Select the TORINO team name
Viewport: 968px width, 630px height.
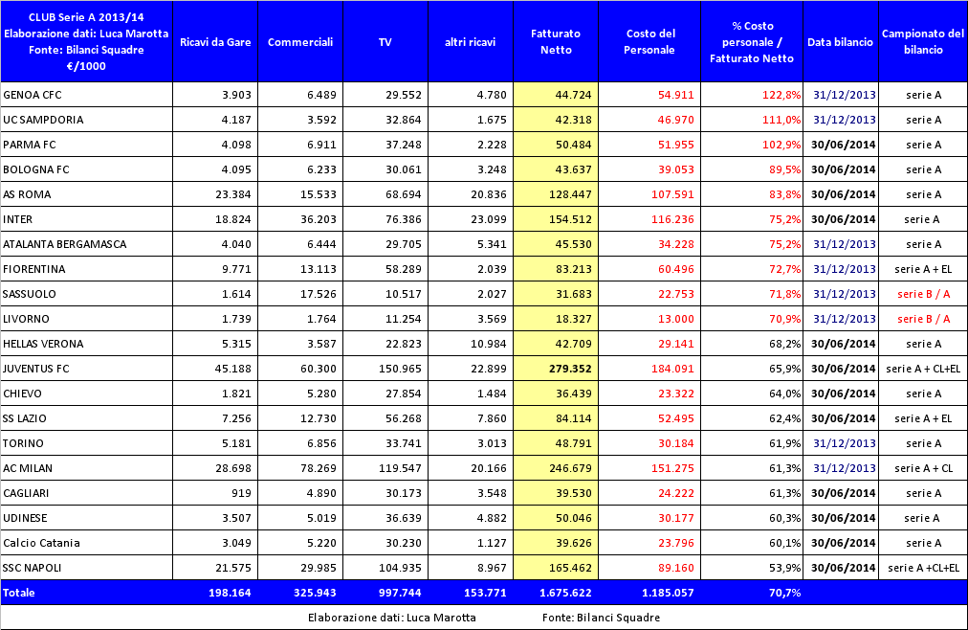[86, 443]
